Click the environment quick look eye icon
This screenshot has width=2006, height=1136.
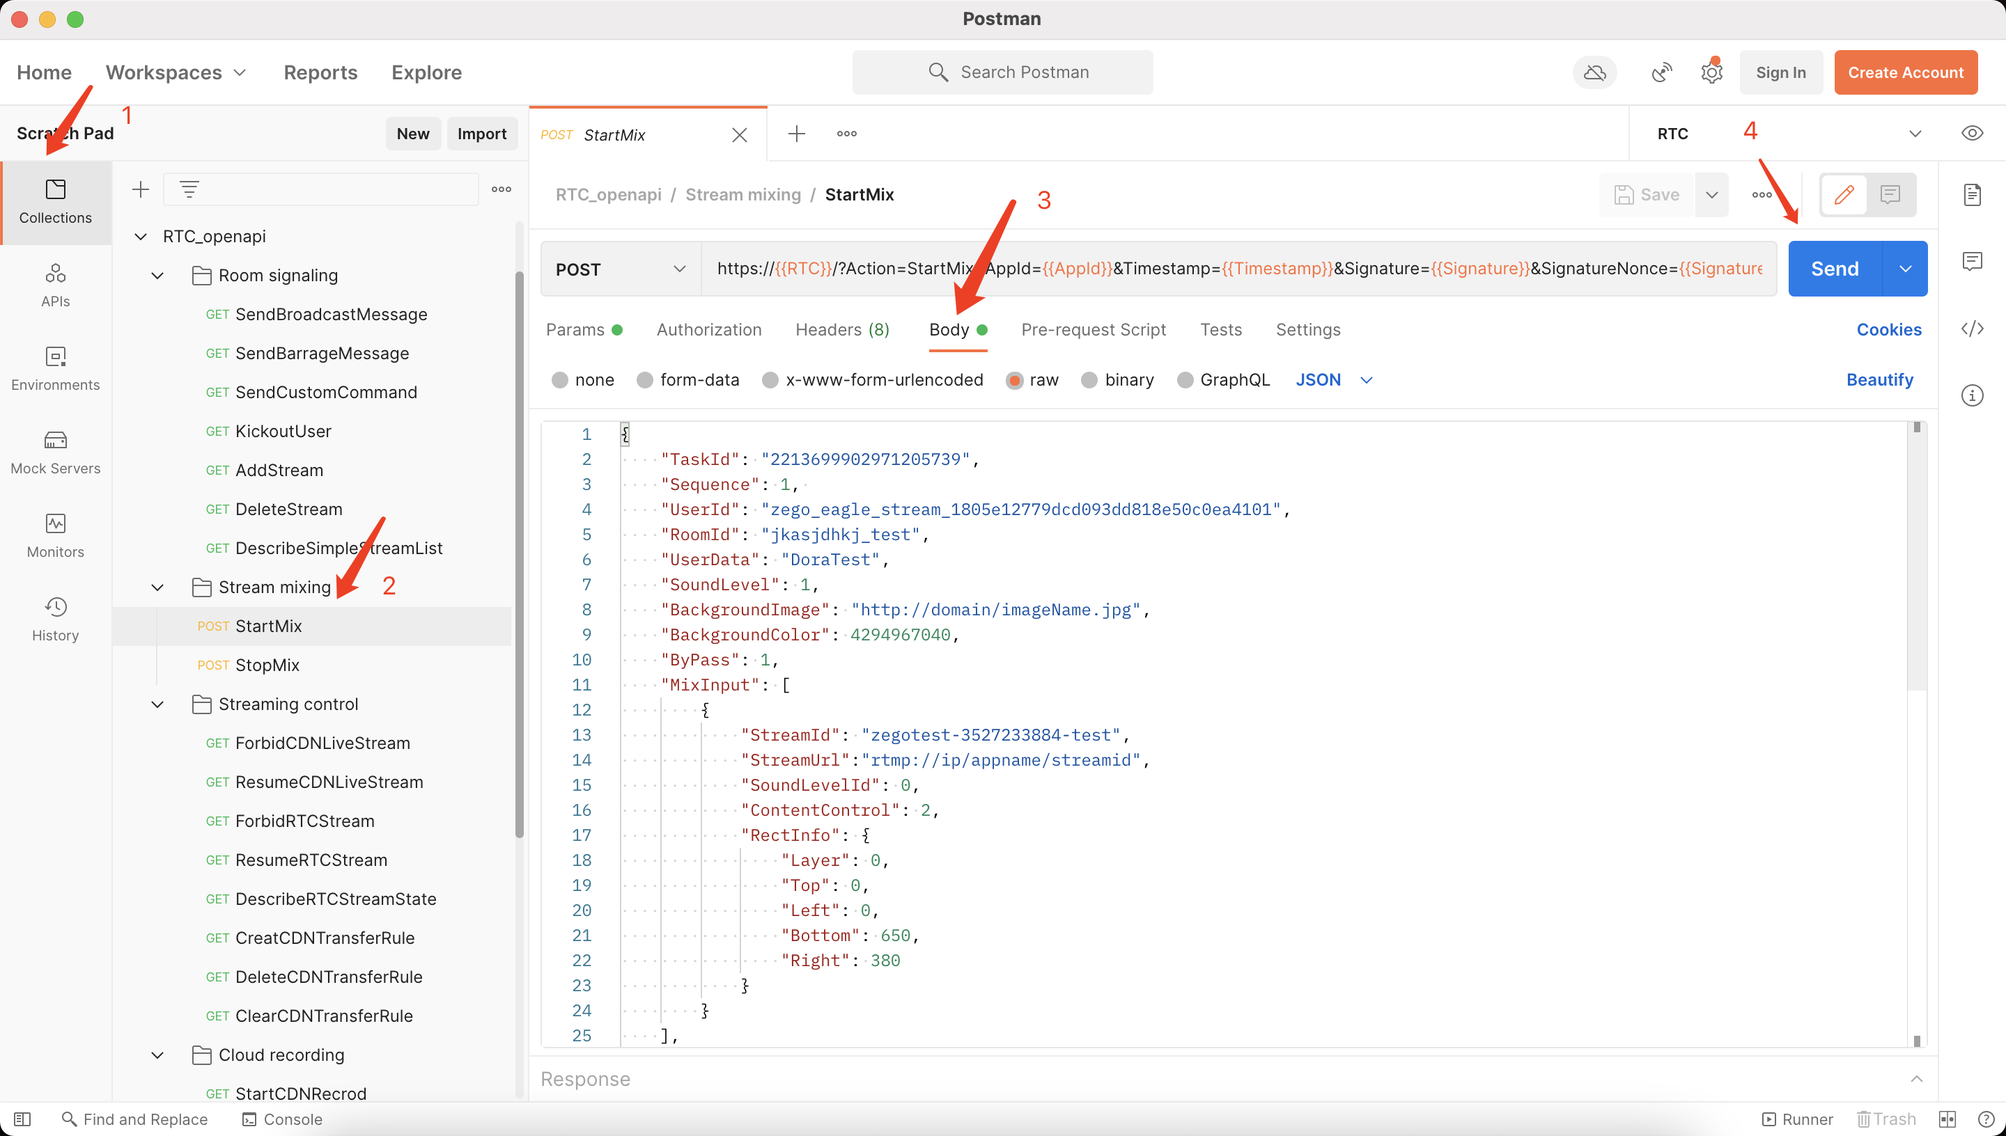[1972, 133]
